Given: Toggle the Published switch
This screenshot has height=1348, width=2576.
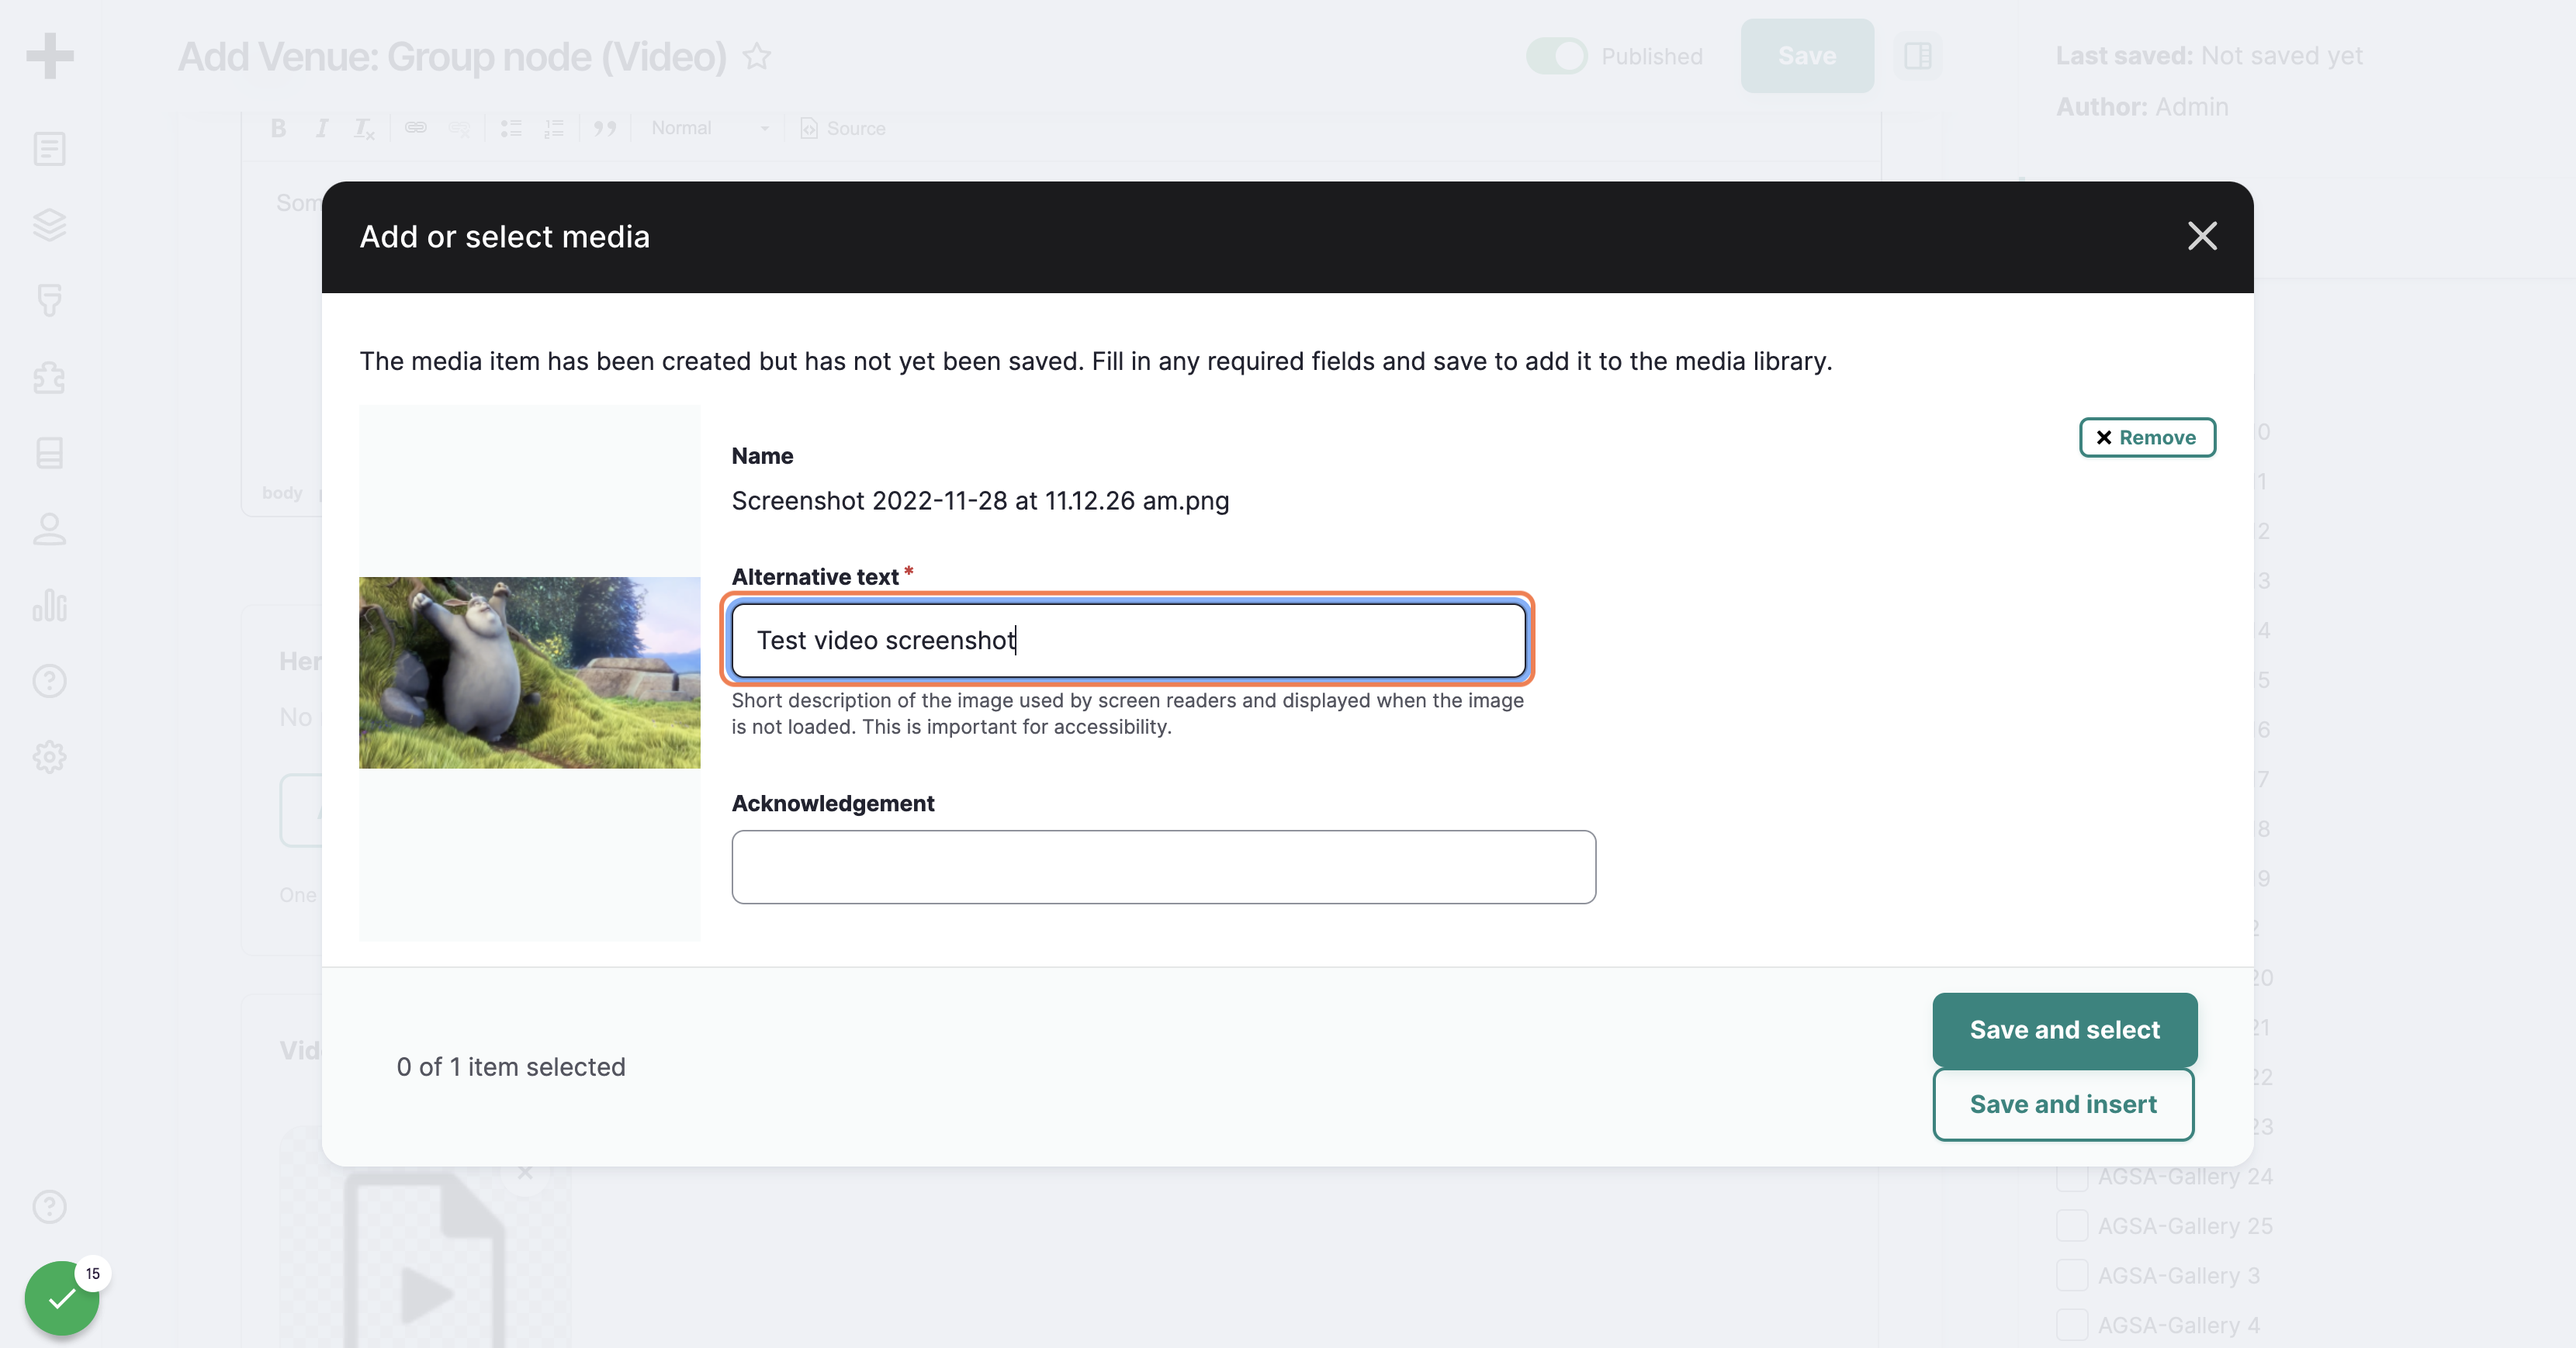Looking at the screenshot, I should [x=1556, y=56].
